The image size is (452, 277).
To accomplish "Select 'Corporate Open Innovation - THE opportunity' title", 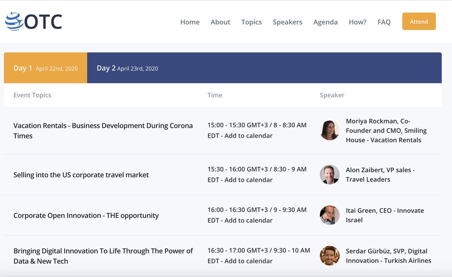I will 86,216.
